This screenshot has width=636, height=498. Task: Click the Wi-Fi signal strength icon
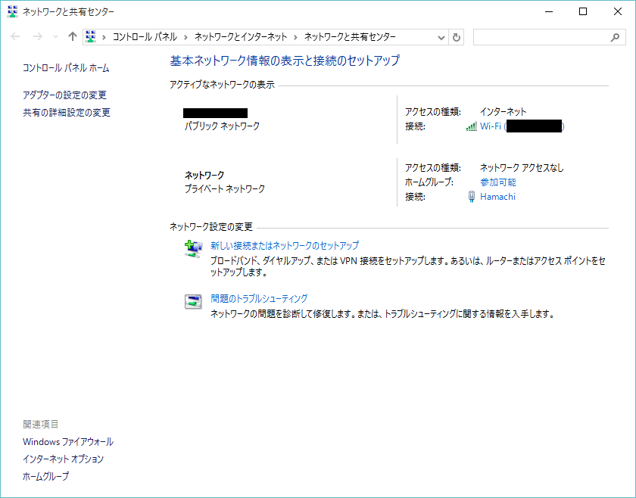tap(471, 126)
